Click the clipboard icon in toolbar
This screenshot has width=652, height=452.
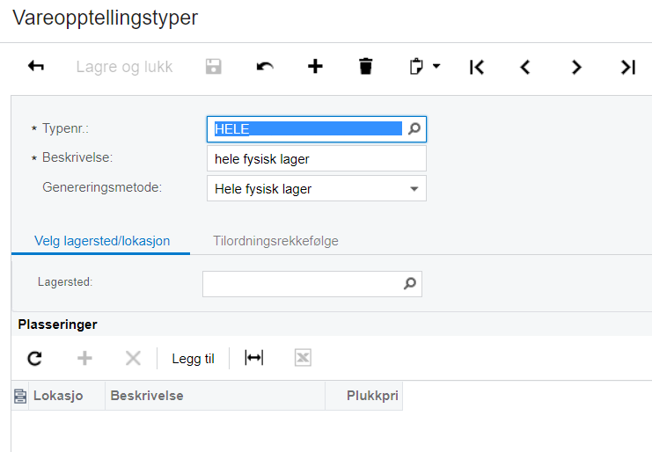(x=416, y=67)
